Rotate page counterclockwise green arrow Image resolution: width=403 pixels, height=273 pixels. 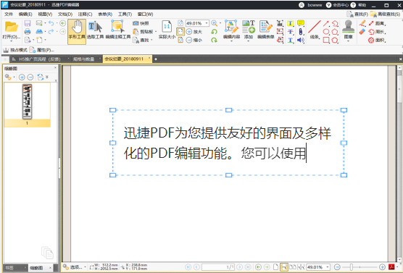click(x=214, y=32)
